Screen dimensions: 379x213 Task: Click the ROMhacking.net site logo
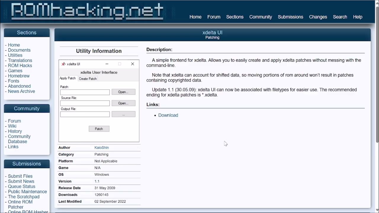87,11
